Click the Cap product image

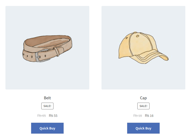click(x=143, y=48)
